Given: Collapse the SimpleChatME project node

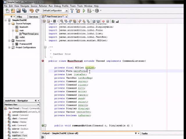Looking at the screenshot, I should point(6,20).
